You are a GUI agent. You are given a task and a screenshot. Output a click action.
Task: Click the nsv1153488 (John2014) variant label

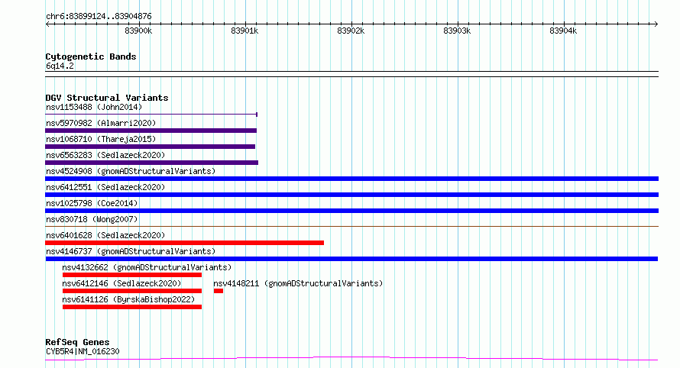pos(94,107)
